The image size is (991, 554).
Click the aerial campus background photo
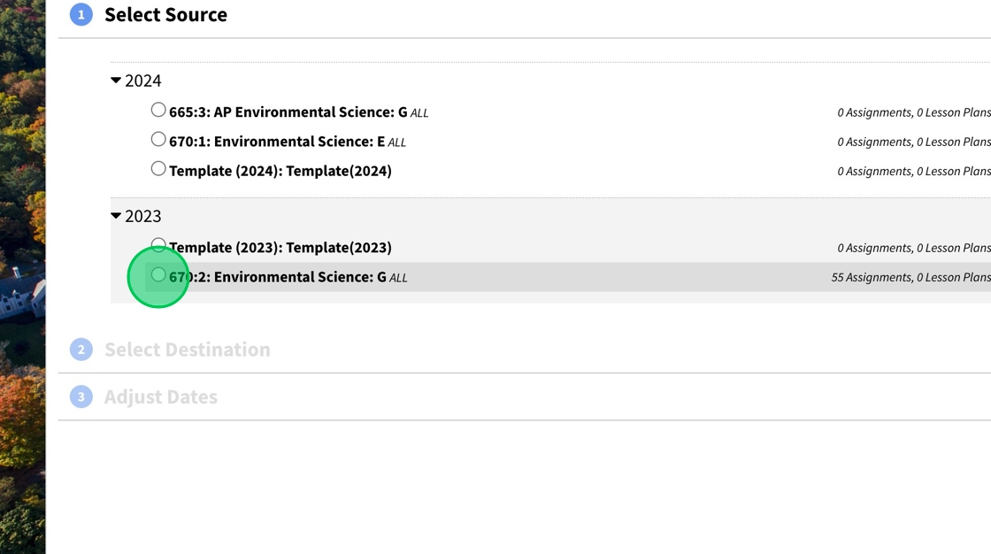coord(22,277)
